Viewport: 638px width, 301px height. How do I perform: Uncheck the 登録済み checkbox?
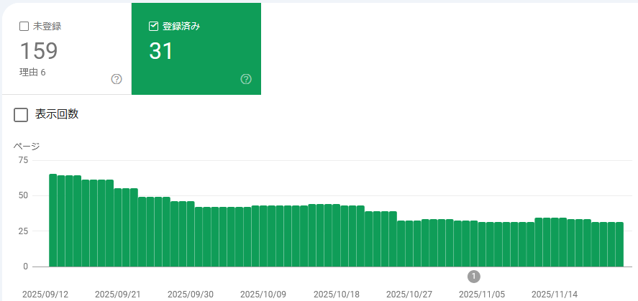[x=153, y=27]
